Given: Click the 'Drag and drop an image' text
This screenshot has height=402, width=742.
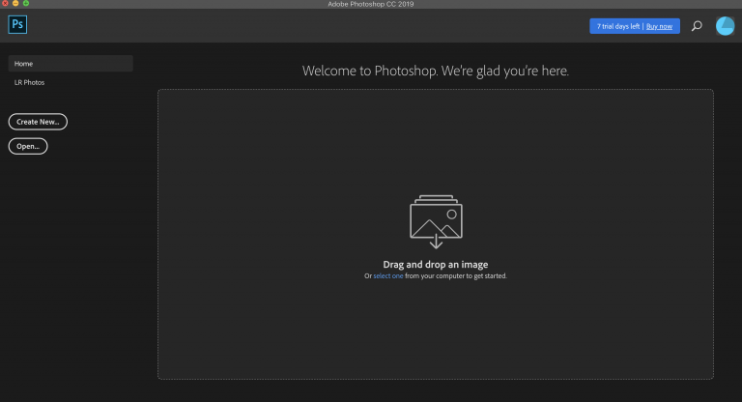Looking at the screenshot, I should click(436, 265).
